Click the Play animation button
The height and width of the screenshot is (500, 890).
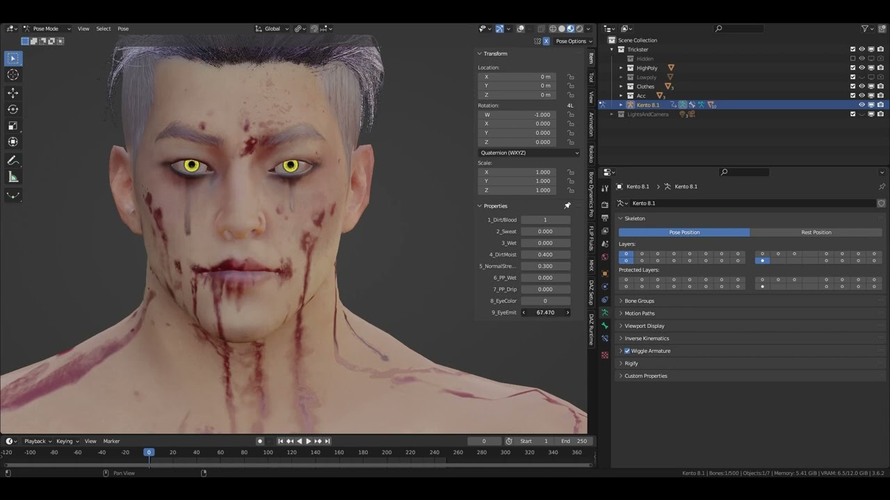[309, 441]
